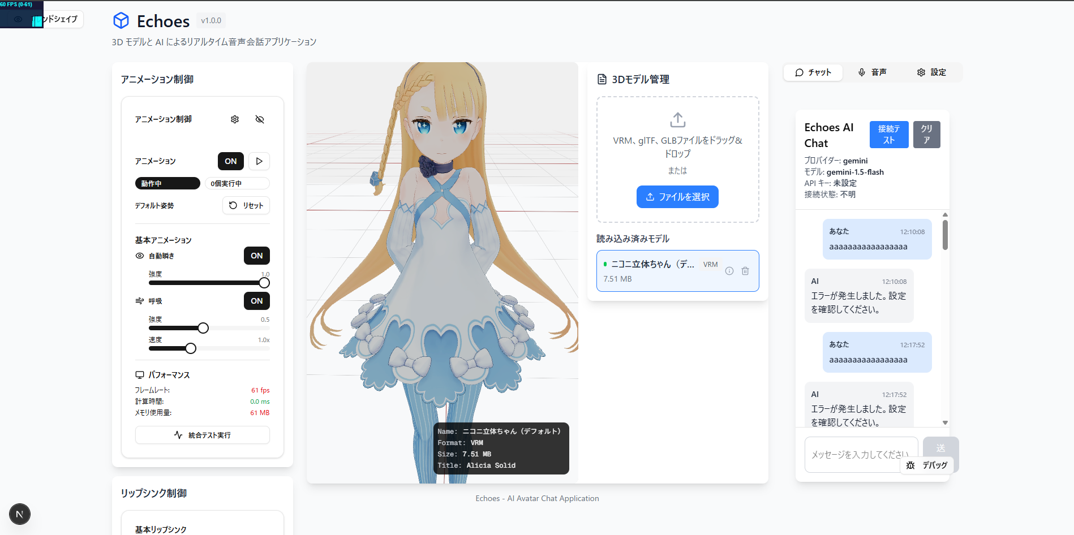Click モデル: gemini-1.5-flash text

[x=844, y=172]
